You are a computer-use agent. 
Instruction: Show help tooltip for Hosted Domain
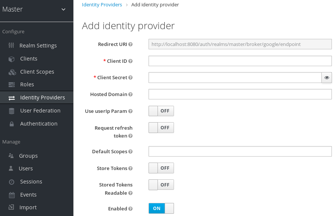coord(131,94)
